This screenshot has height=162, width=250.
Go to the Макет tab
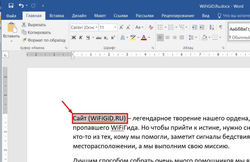click(x=100, y=16)
